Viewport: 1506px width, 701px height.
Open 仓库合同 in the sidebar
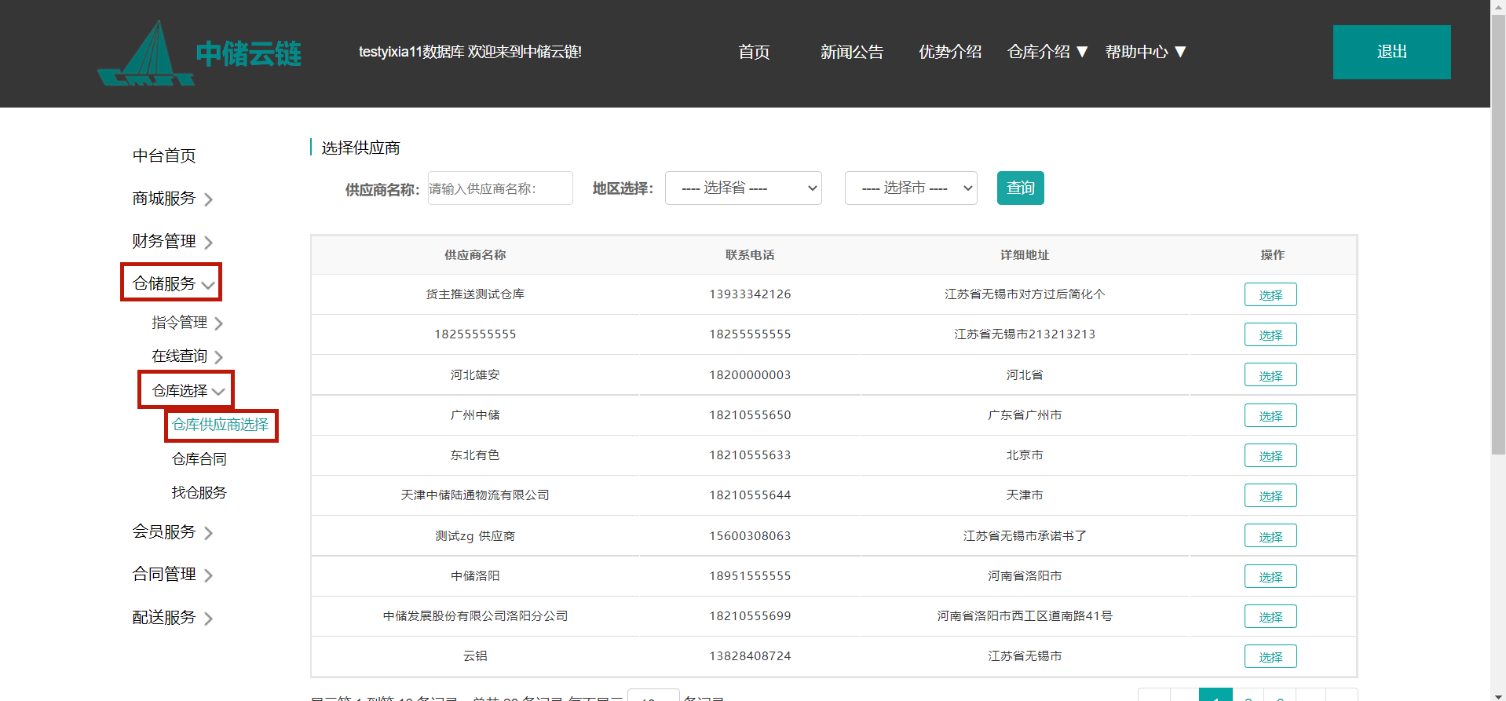point(199,459)
